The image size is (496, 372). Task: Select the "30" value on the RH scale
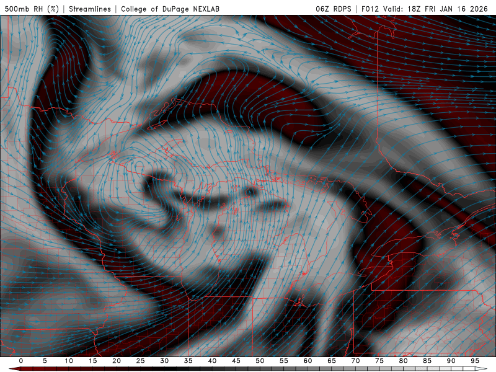[x=164, y=361]
